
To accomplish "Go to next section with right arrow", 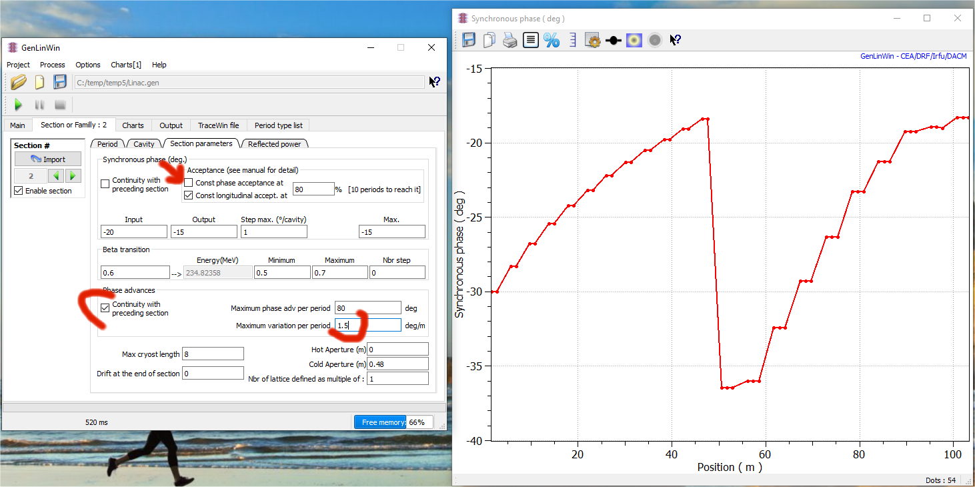I will (x=74, y=176).
